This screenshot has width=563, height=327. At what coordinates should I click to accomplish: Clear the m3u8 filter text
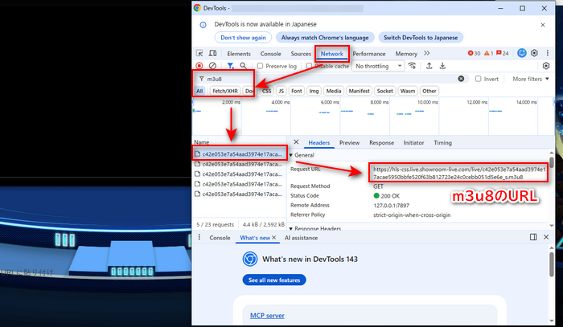(461, 79)
